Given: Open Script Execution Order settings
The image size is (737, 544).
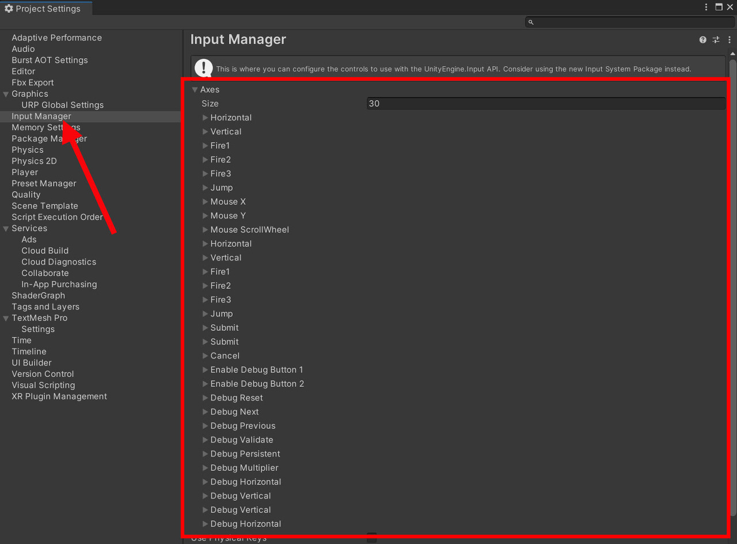Looking at the screenshot, I should pyautogui.click(x=57, y=217).
